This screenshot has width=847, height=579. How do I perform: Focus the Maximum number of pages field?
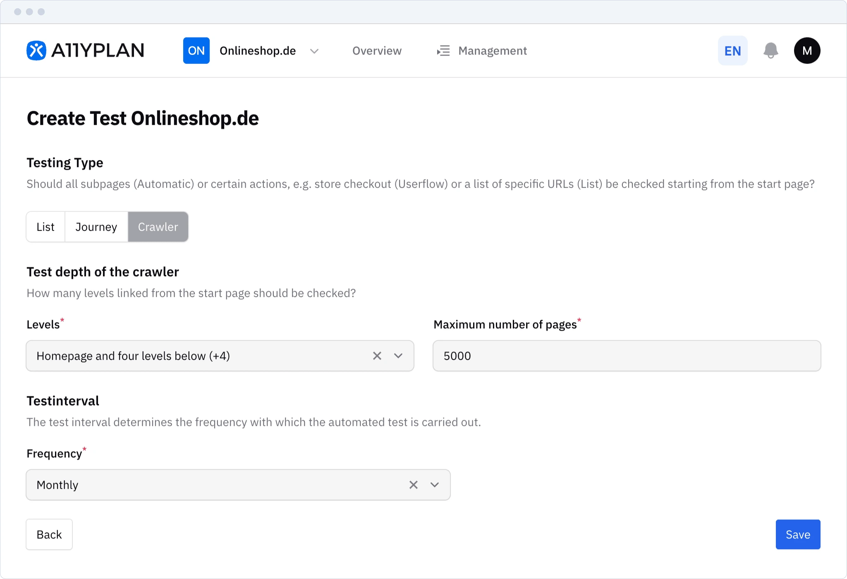coord(627,356)
